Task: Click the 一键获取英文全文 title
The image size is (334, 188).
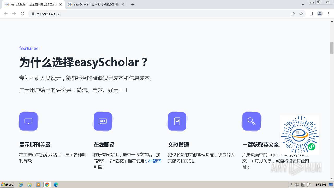Action: [x=261, y=145]
